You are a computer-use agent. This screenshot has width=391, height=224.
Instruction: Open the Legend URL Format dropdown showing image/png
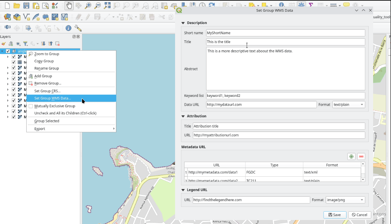[345, 200]
